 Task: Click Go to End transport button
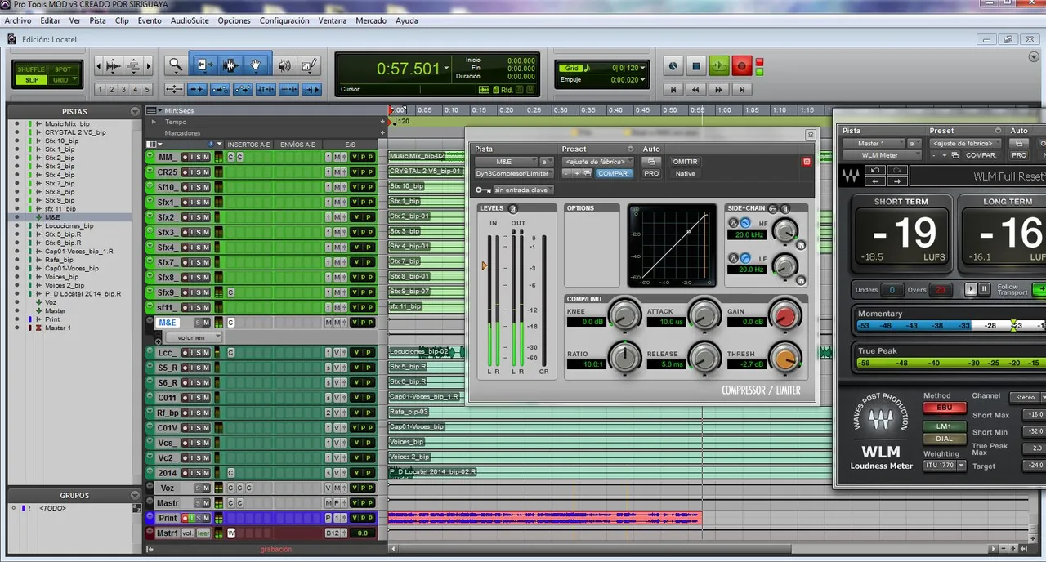741,89
